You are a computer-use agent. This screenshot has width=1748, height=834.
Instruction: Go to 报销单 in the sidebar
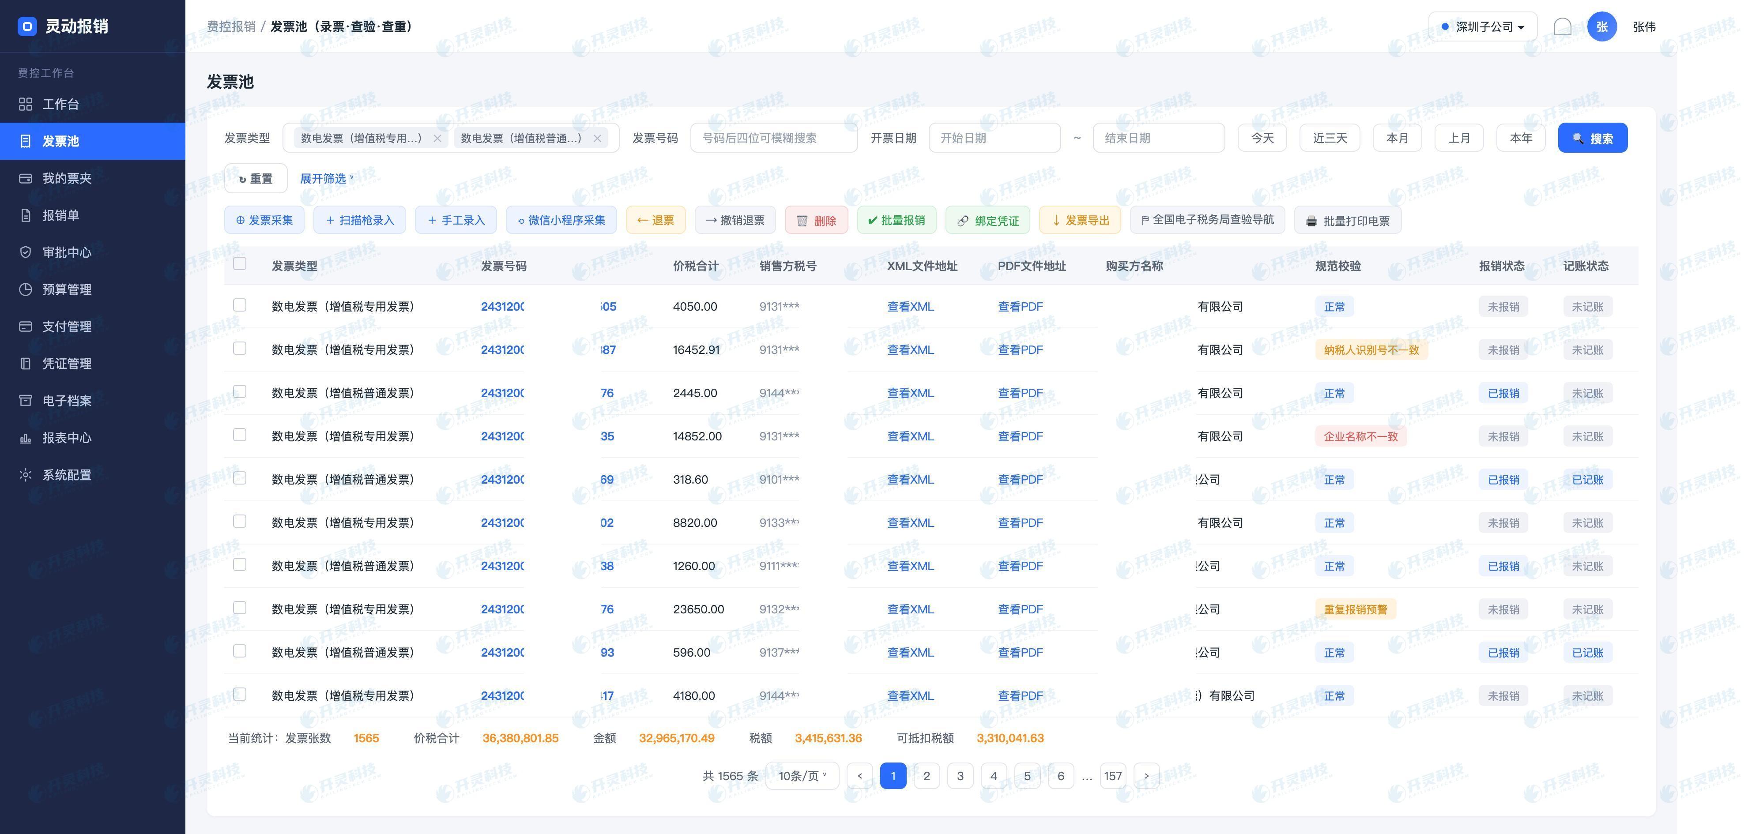click(92, 215)
